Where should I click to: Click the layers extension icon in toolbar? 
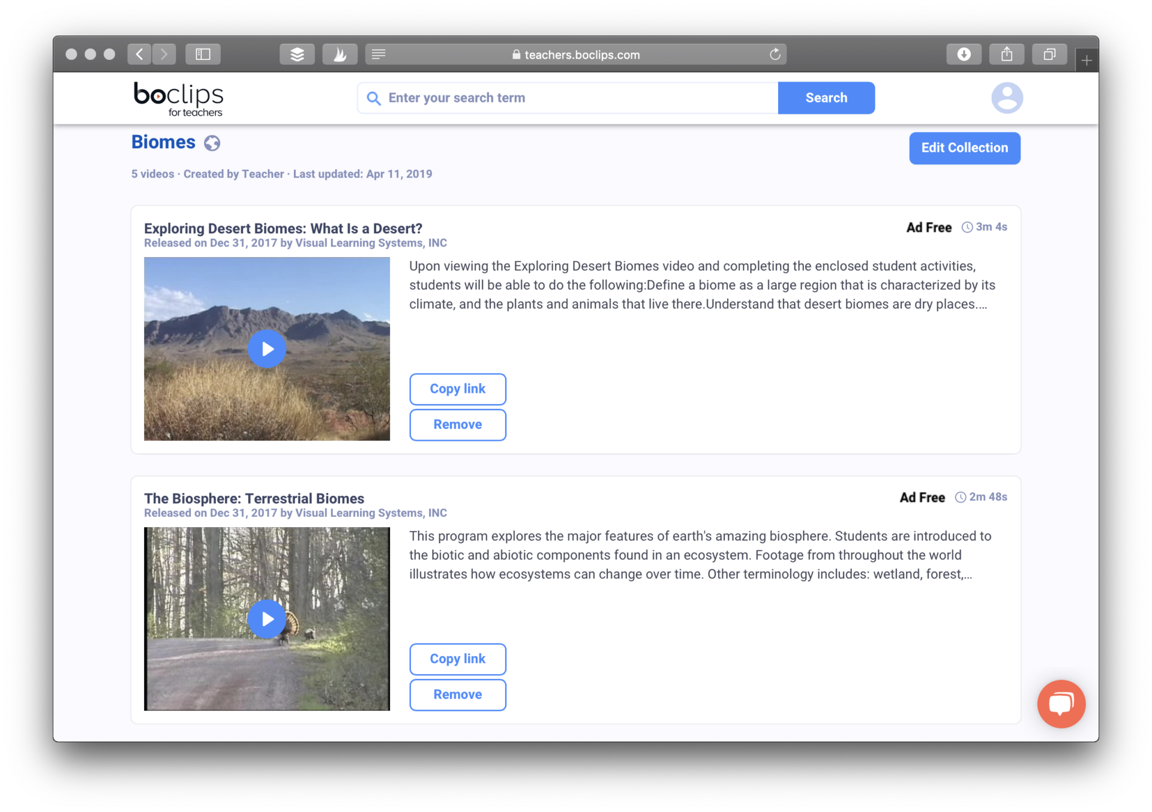297,55
